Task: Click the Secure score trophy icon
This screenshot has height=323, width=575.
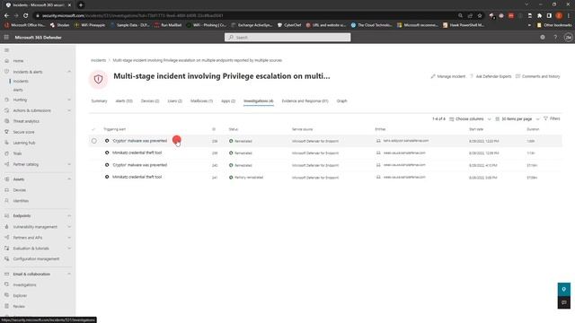Action: coord(6,132)
